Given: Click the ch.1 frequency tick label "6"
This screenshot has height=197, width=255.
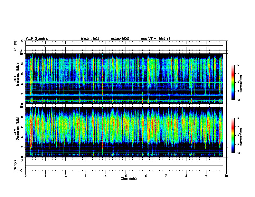Looking at the screenshot, I should (x=22, y=74).
